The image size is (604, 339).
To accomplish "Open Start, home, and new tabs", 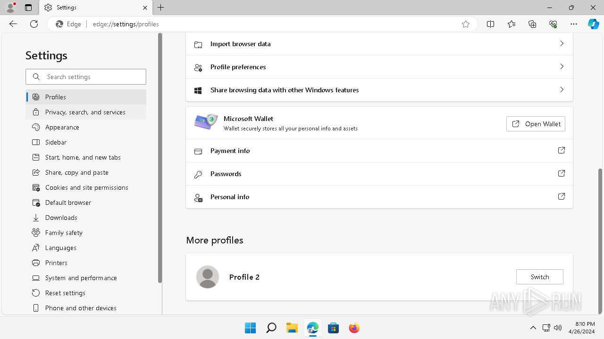I will (86, 157).
